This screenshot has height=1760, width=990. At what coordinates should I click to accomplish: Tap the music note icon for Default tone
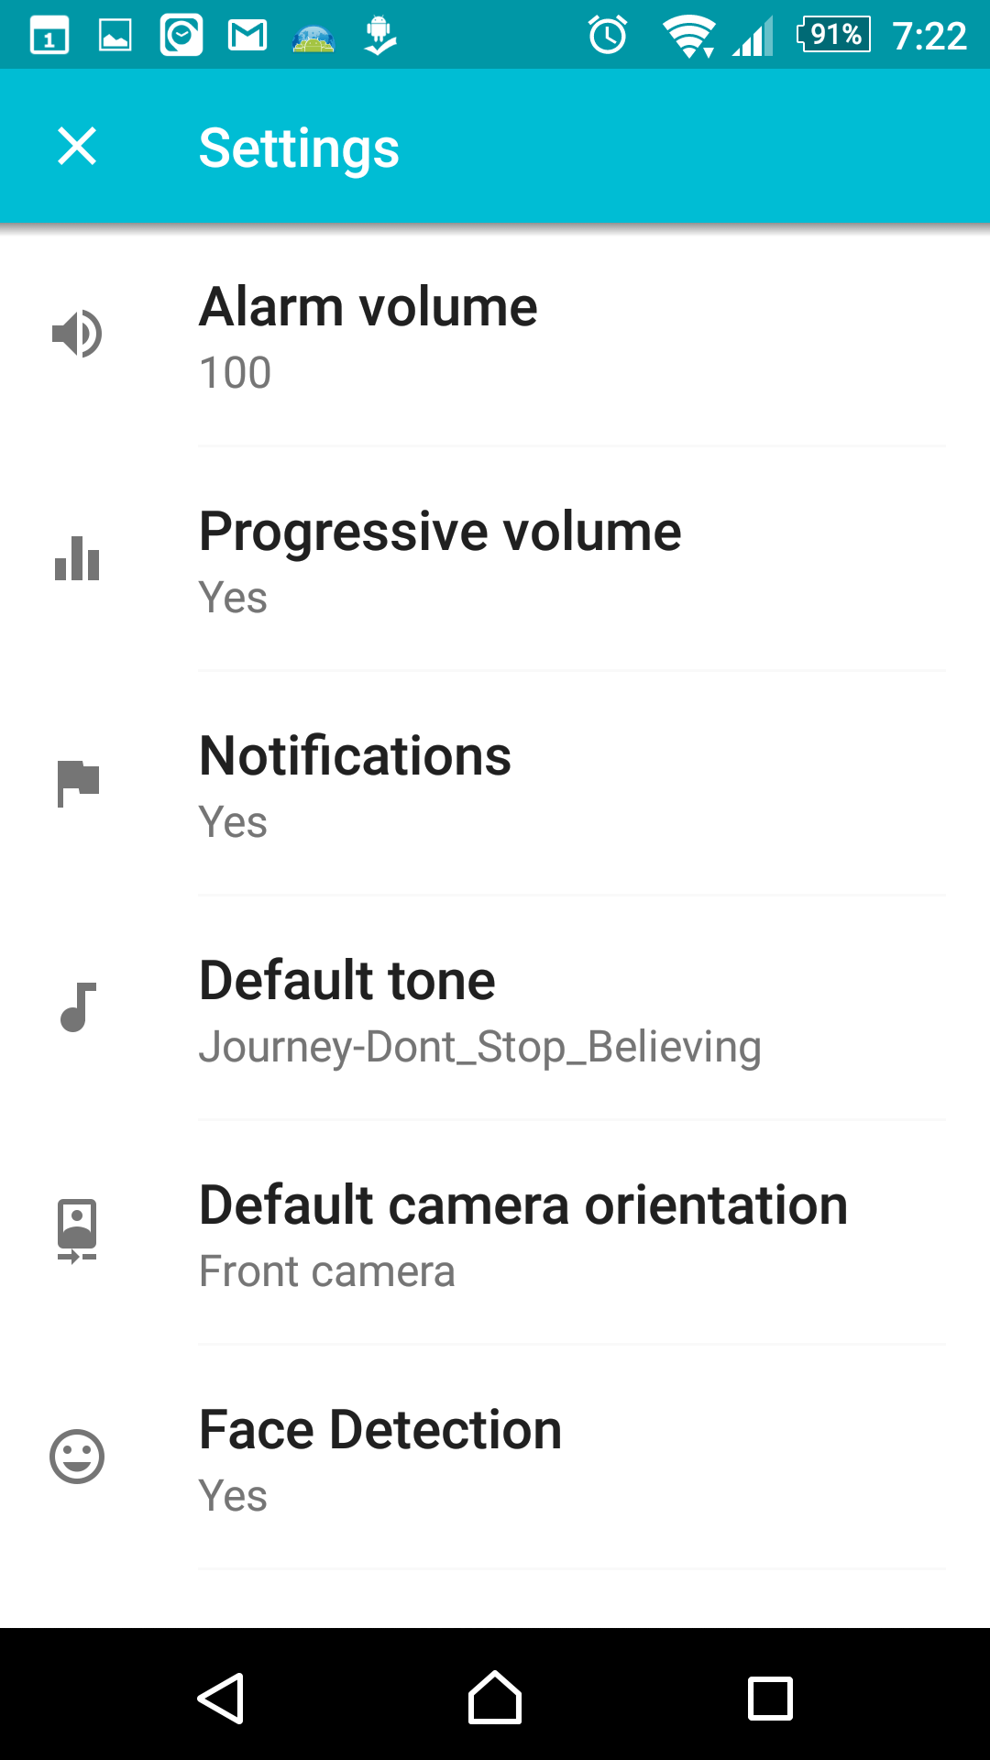pos(77,1007)
